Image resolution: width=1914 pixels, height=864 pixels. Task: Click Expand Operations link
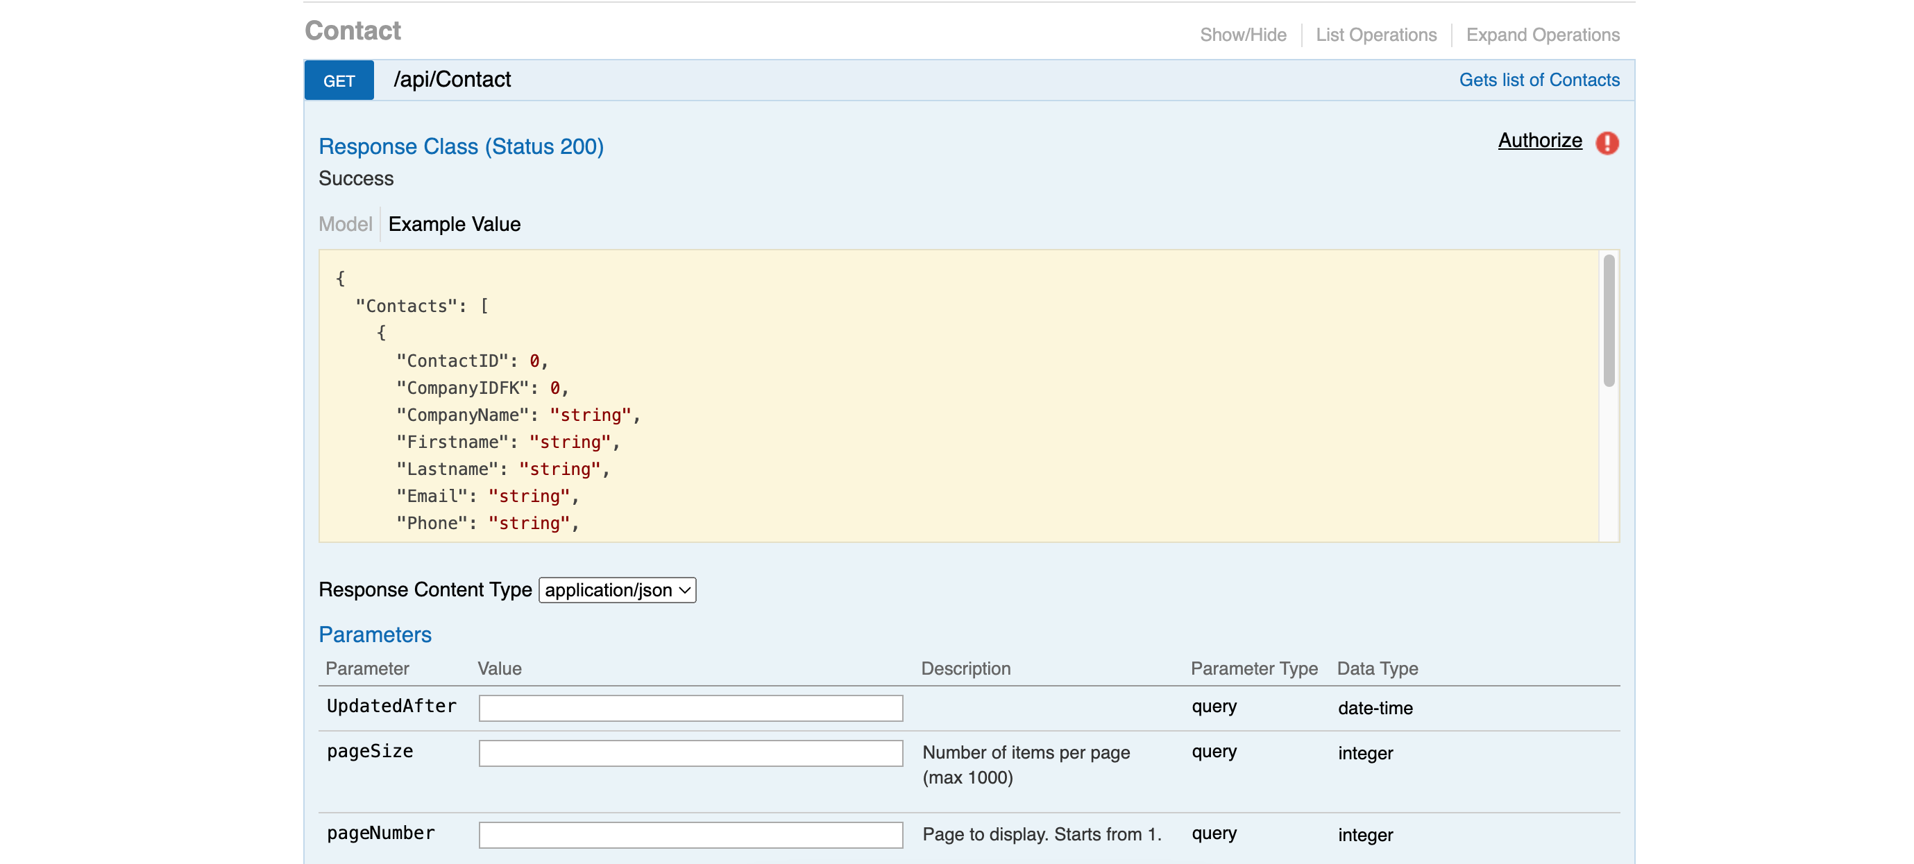[x=1542, y=35]
